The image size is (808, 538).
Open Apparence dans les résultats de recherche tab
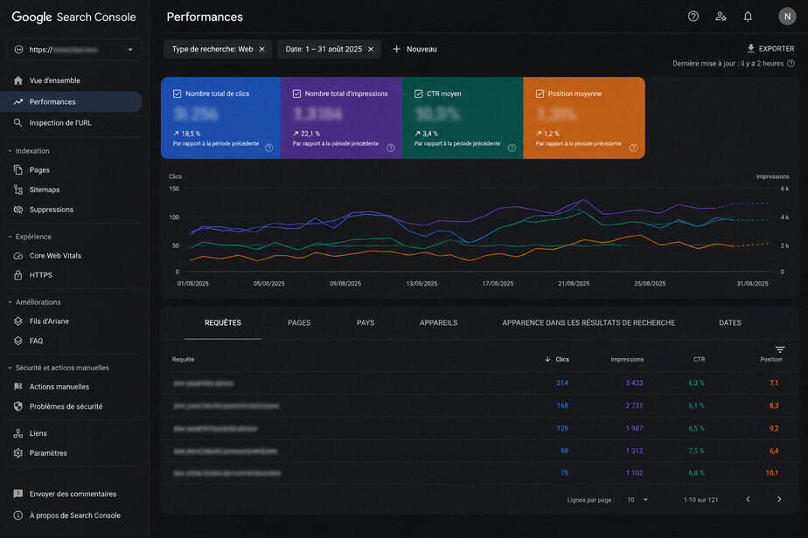pyautogui.click(x=589, y=323)
